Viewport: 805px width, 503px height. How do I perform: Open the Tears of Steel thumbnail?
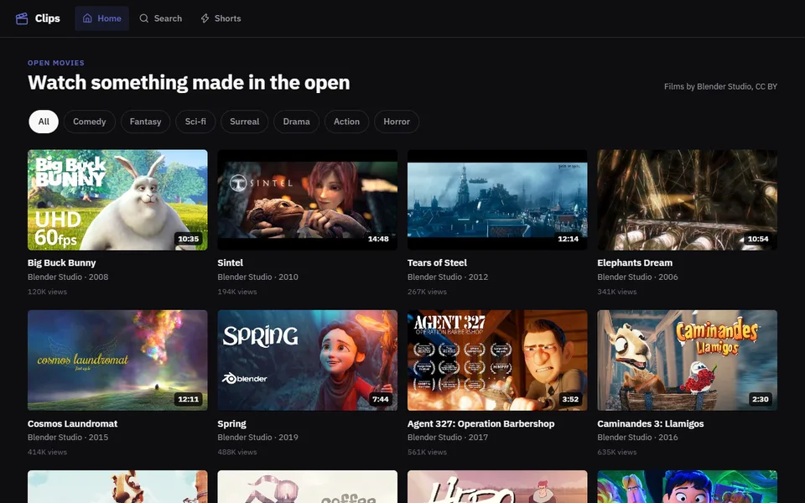coord(497,200)
